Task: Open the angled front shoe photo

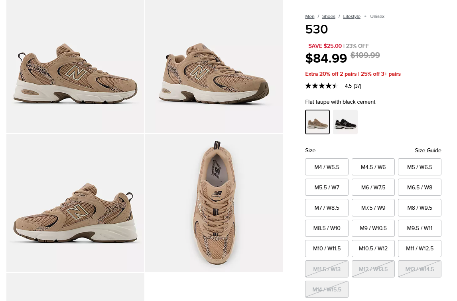Action: (214, 67)
